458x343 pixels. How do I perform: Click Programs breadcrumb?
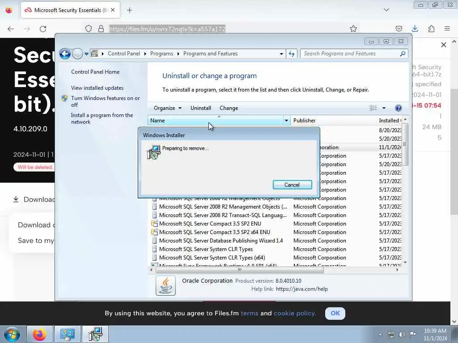pyautogui.click(x=161, y=54)
